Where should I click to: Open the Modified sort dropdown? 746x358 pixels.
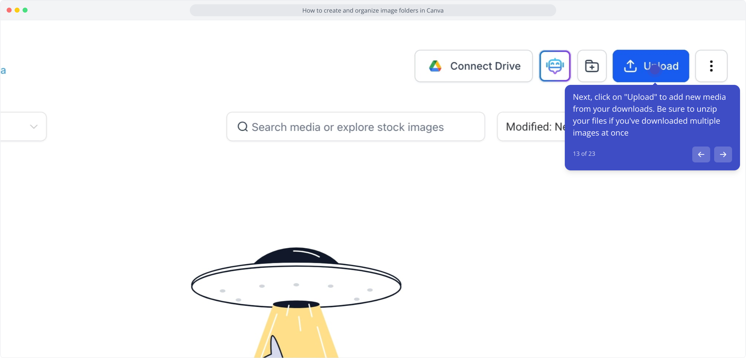pos(531,127)
